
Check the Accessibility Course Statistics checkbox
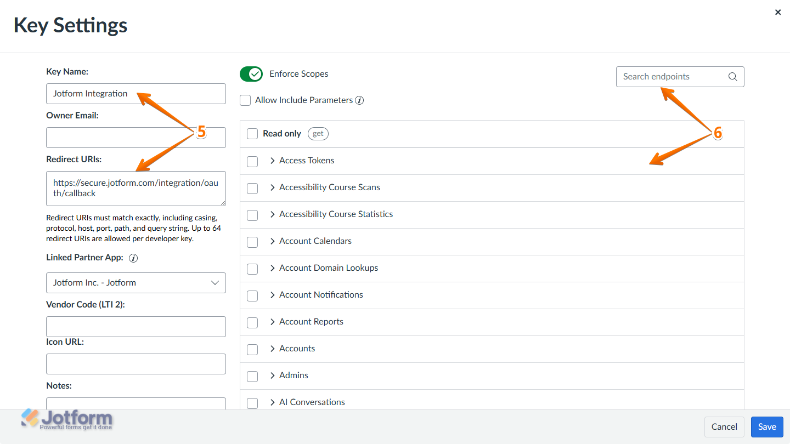[x=252, y=215]
